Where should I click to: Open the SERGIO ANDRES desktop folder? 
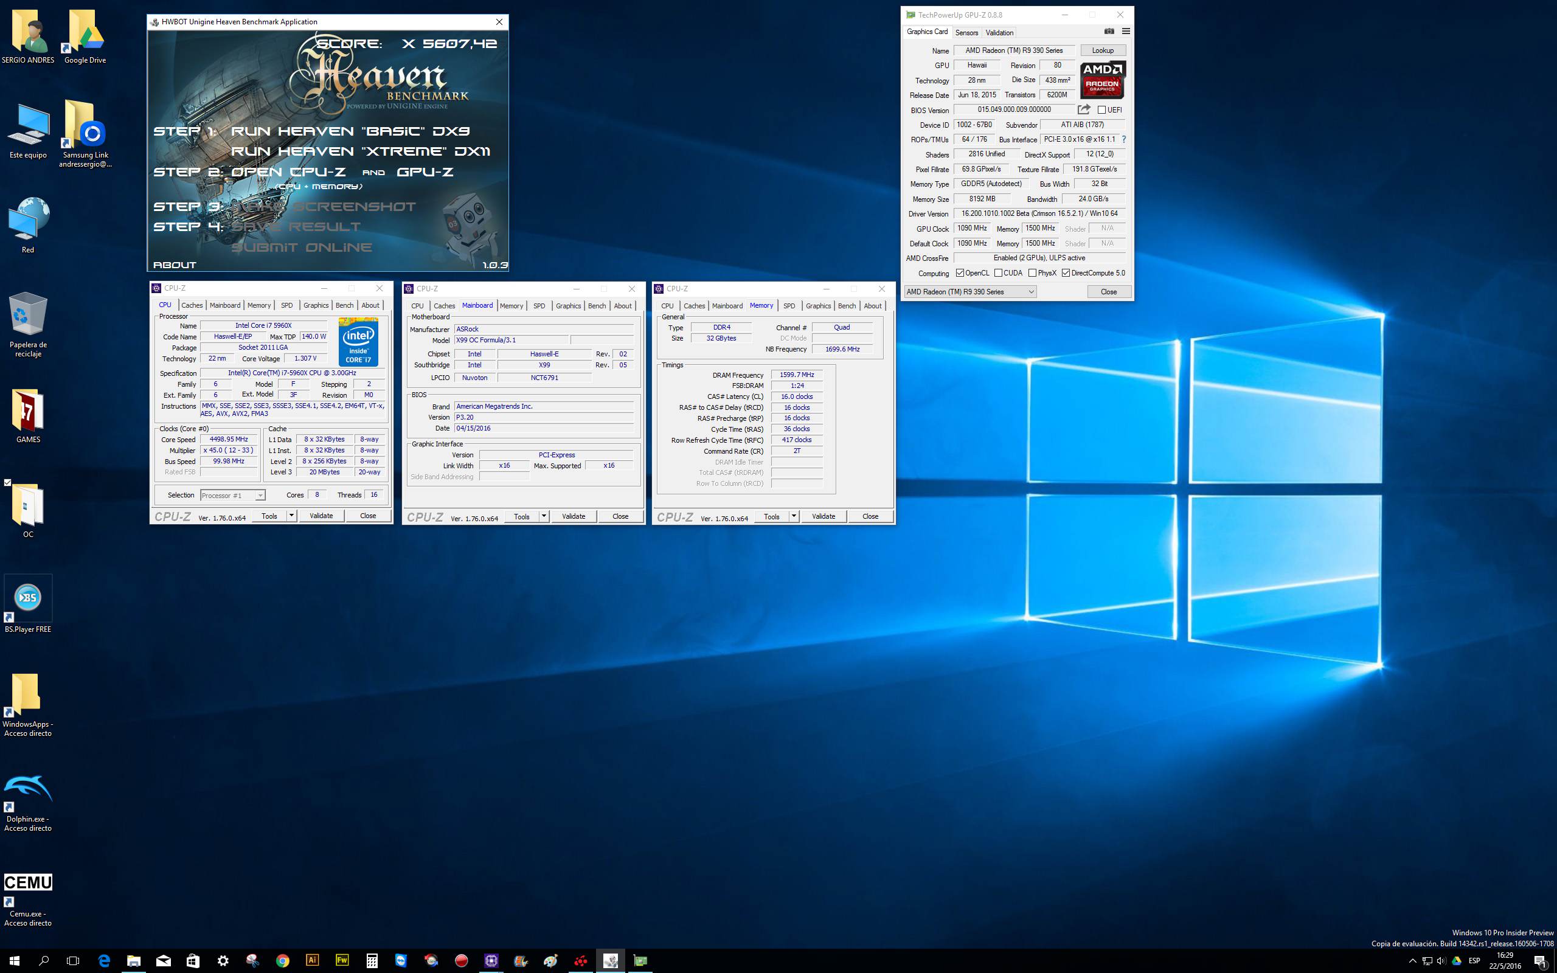(x=27, y=36)
